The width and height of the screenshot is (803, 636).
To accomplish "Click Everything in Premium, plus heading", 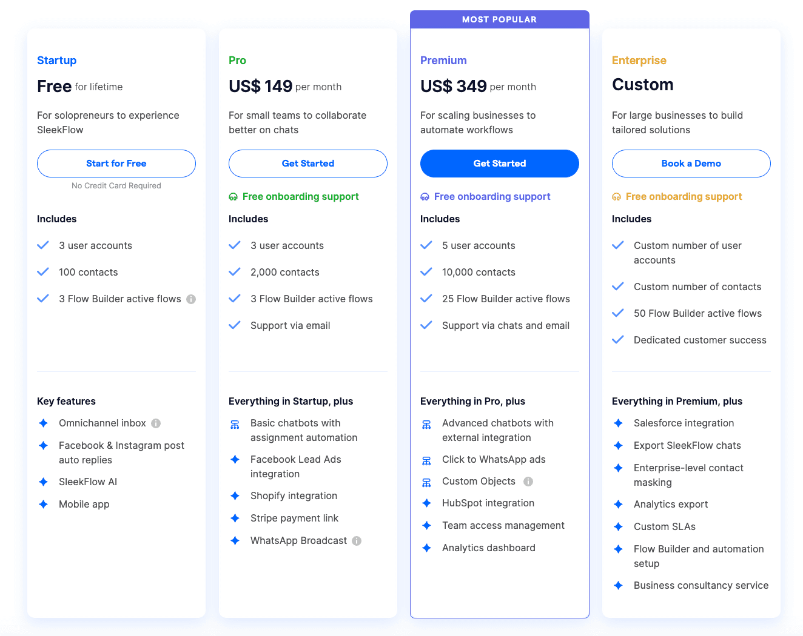I will (677, 402).
